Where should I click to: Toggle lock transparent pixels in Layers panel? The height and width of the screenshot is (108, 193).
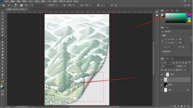(x=166, y=70)
